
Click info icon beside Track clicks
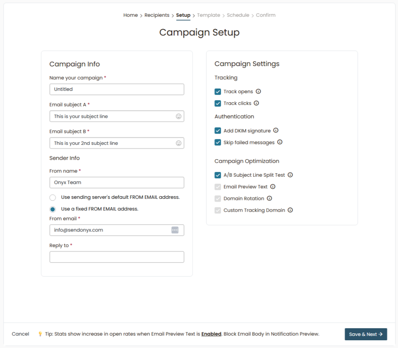click(257, 103)
